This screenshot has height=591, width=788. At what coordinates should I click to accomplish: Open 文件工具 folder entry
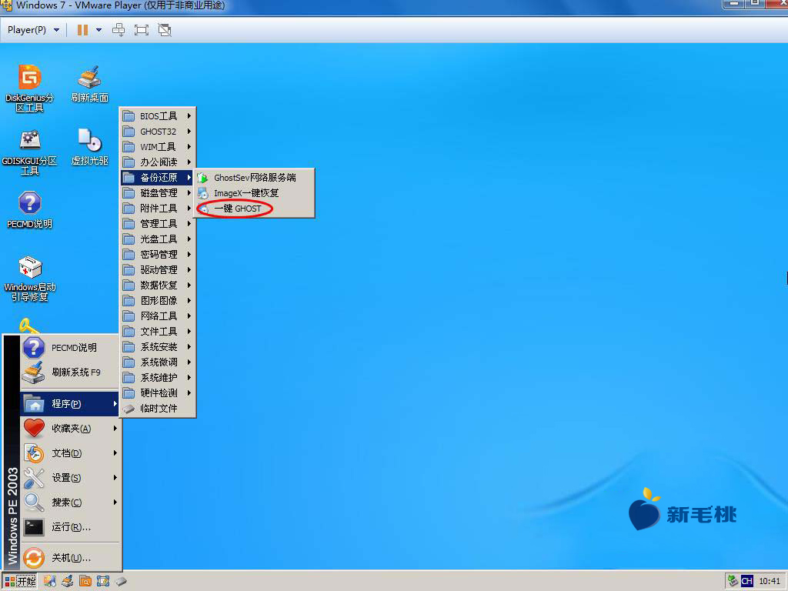157,332
